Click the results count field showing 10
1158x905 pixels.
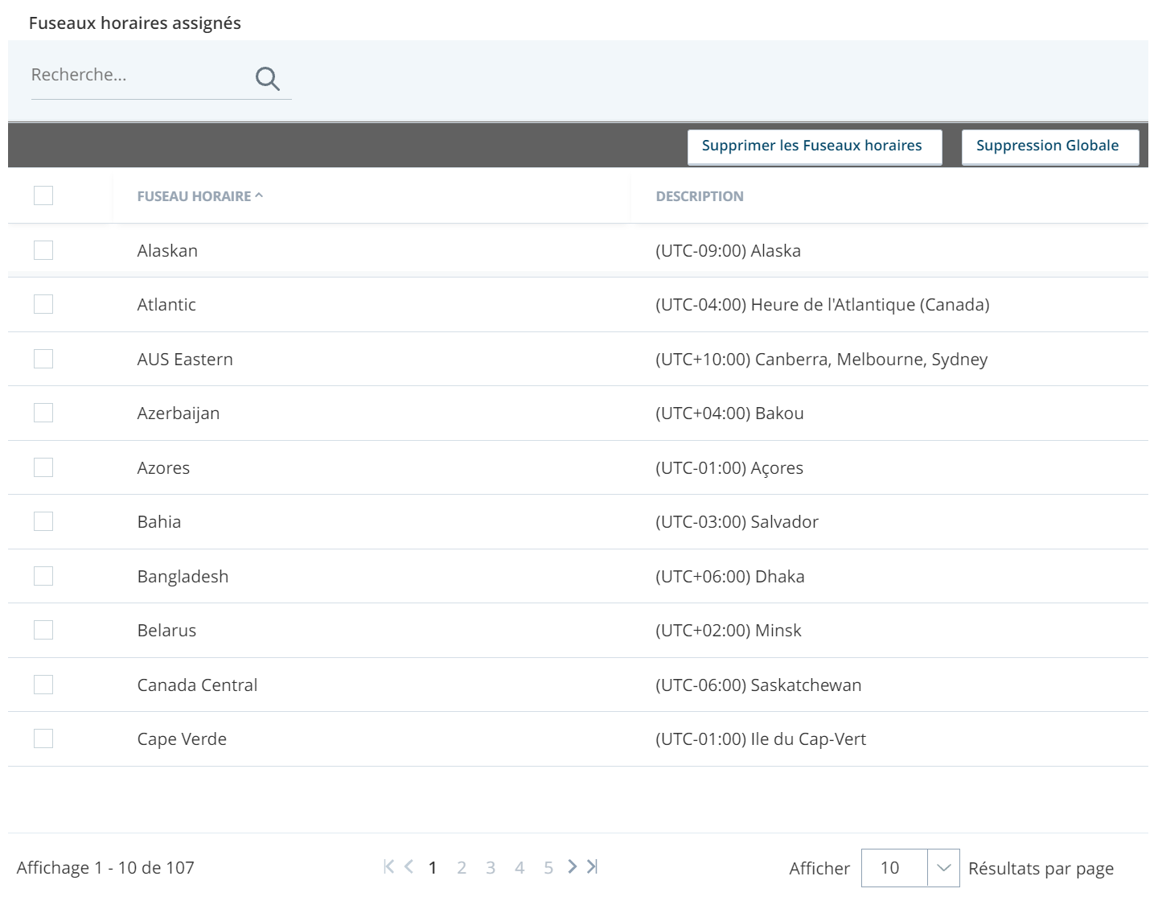click(x=894, y=868)
